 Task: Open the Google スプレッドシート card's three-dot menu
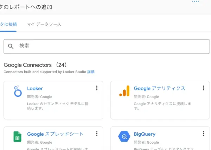[x=97, y=134]
